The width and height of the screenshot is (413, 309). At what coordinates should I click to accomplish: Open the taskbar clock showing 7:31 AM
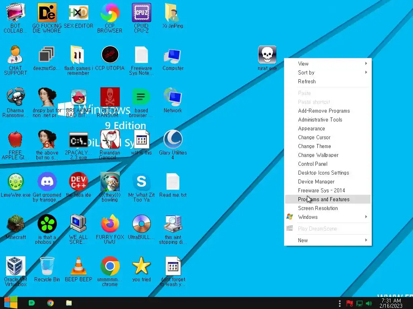pos(391,303)
